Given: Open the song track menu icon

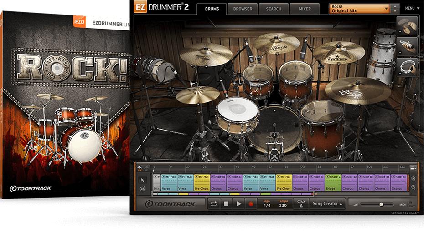Looking at the screenshot, I should [x=413, y=168].
